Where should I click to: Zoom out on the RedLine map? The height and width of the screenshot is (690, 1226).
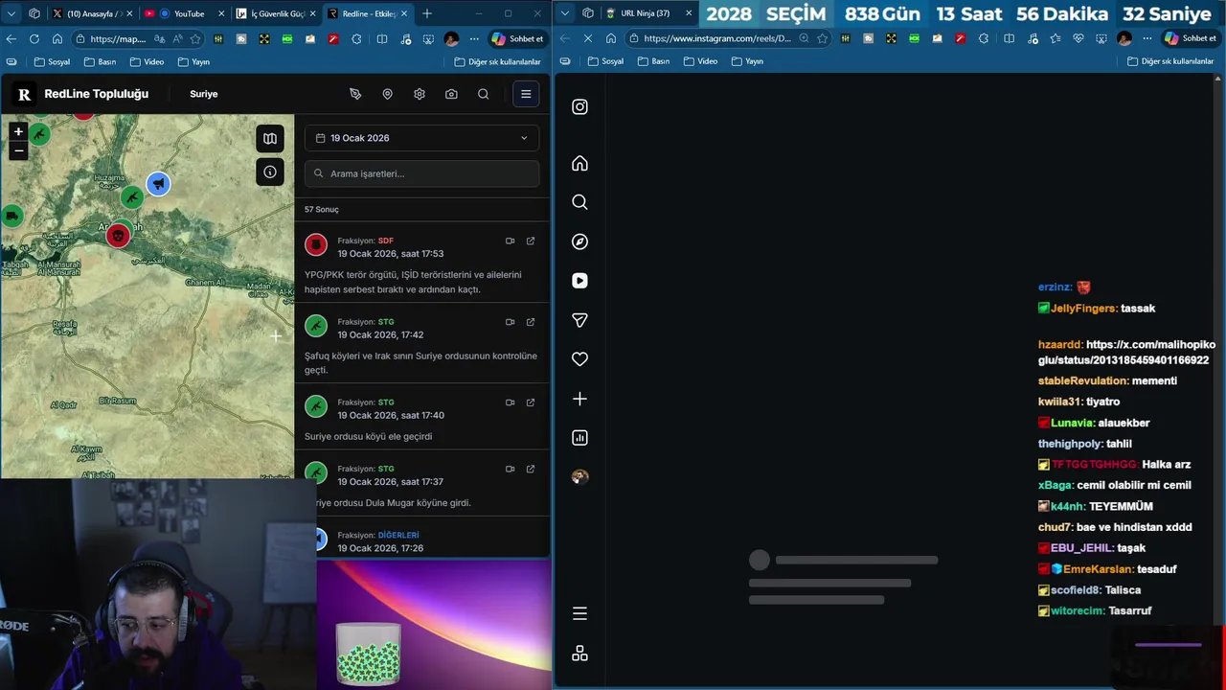click(18, 150)
